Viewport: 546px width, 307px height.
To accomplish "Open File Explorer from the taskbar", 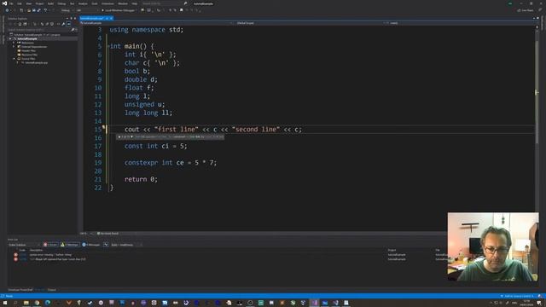I will pyautogui.click(x=26, y=303).
